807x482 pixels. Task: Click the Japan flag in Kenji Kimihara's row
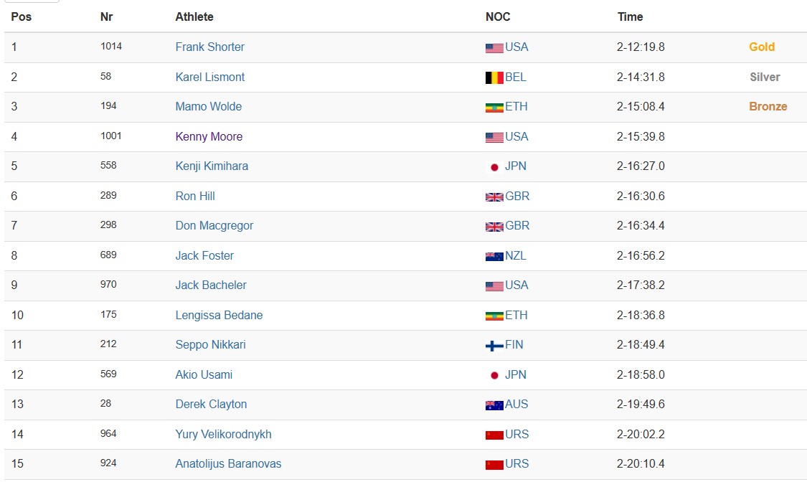(x=494, y=167)
